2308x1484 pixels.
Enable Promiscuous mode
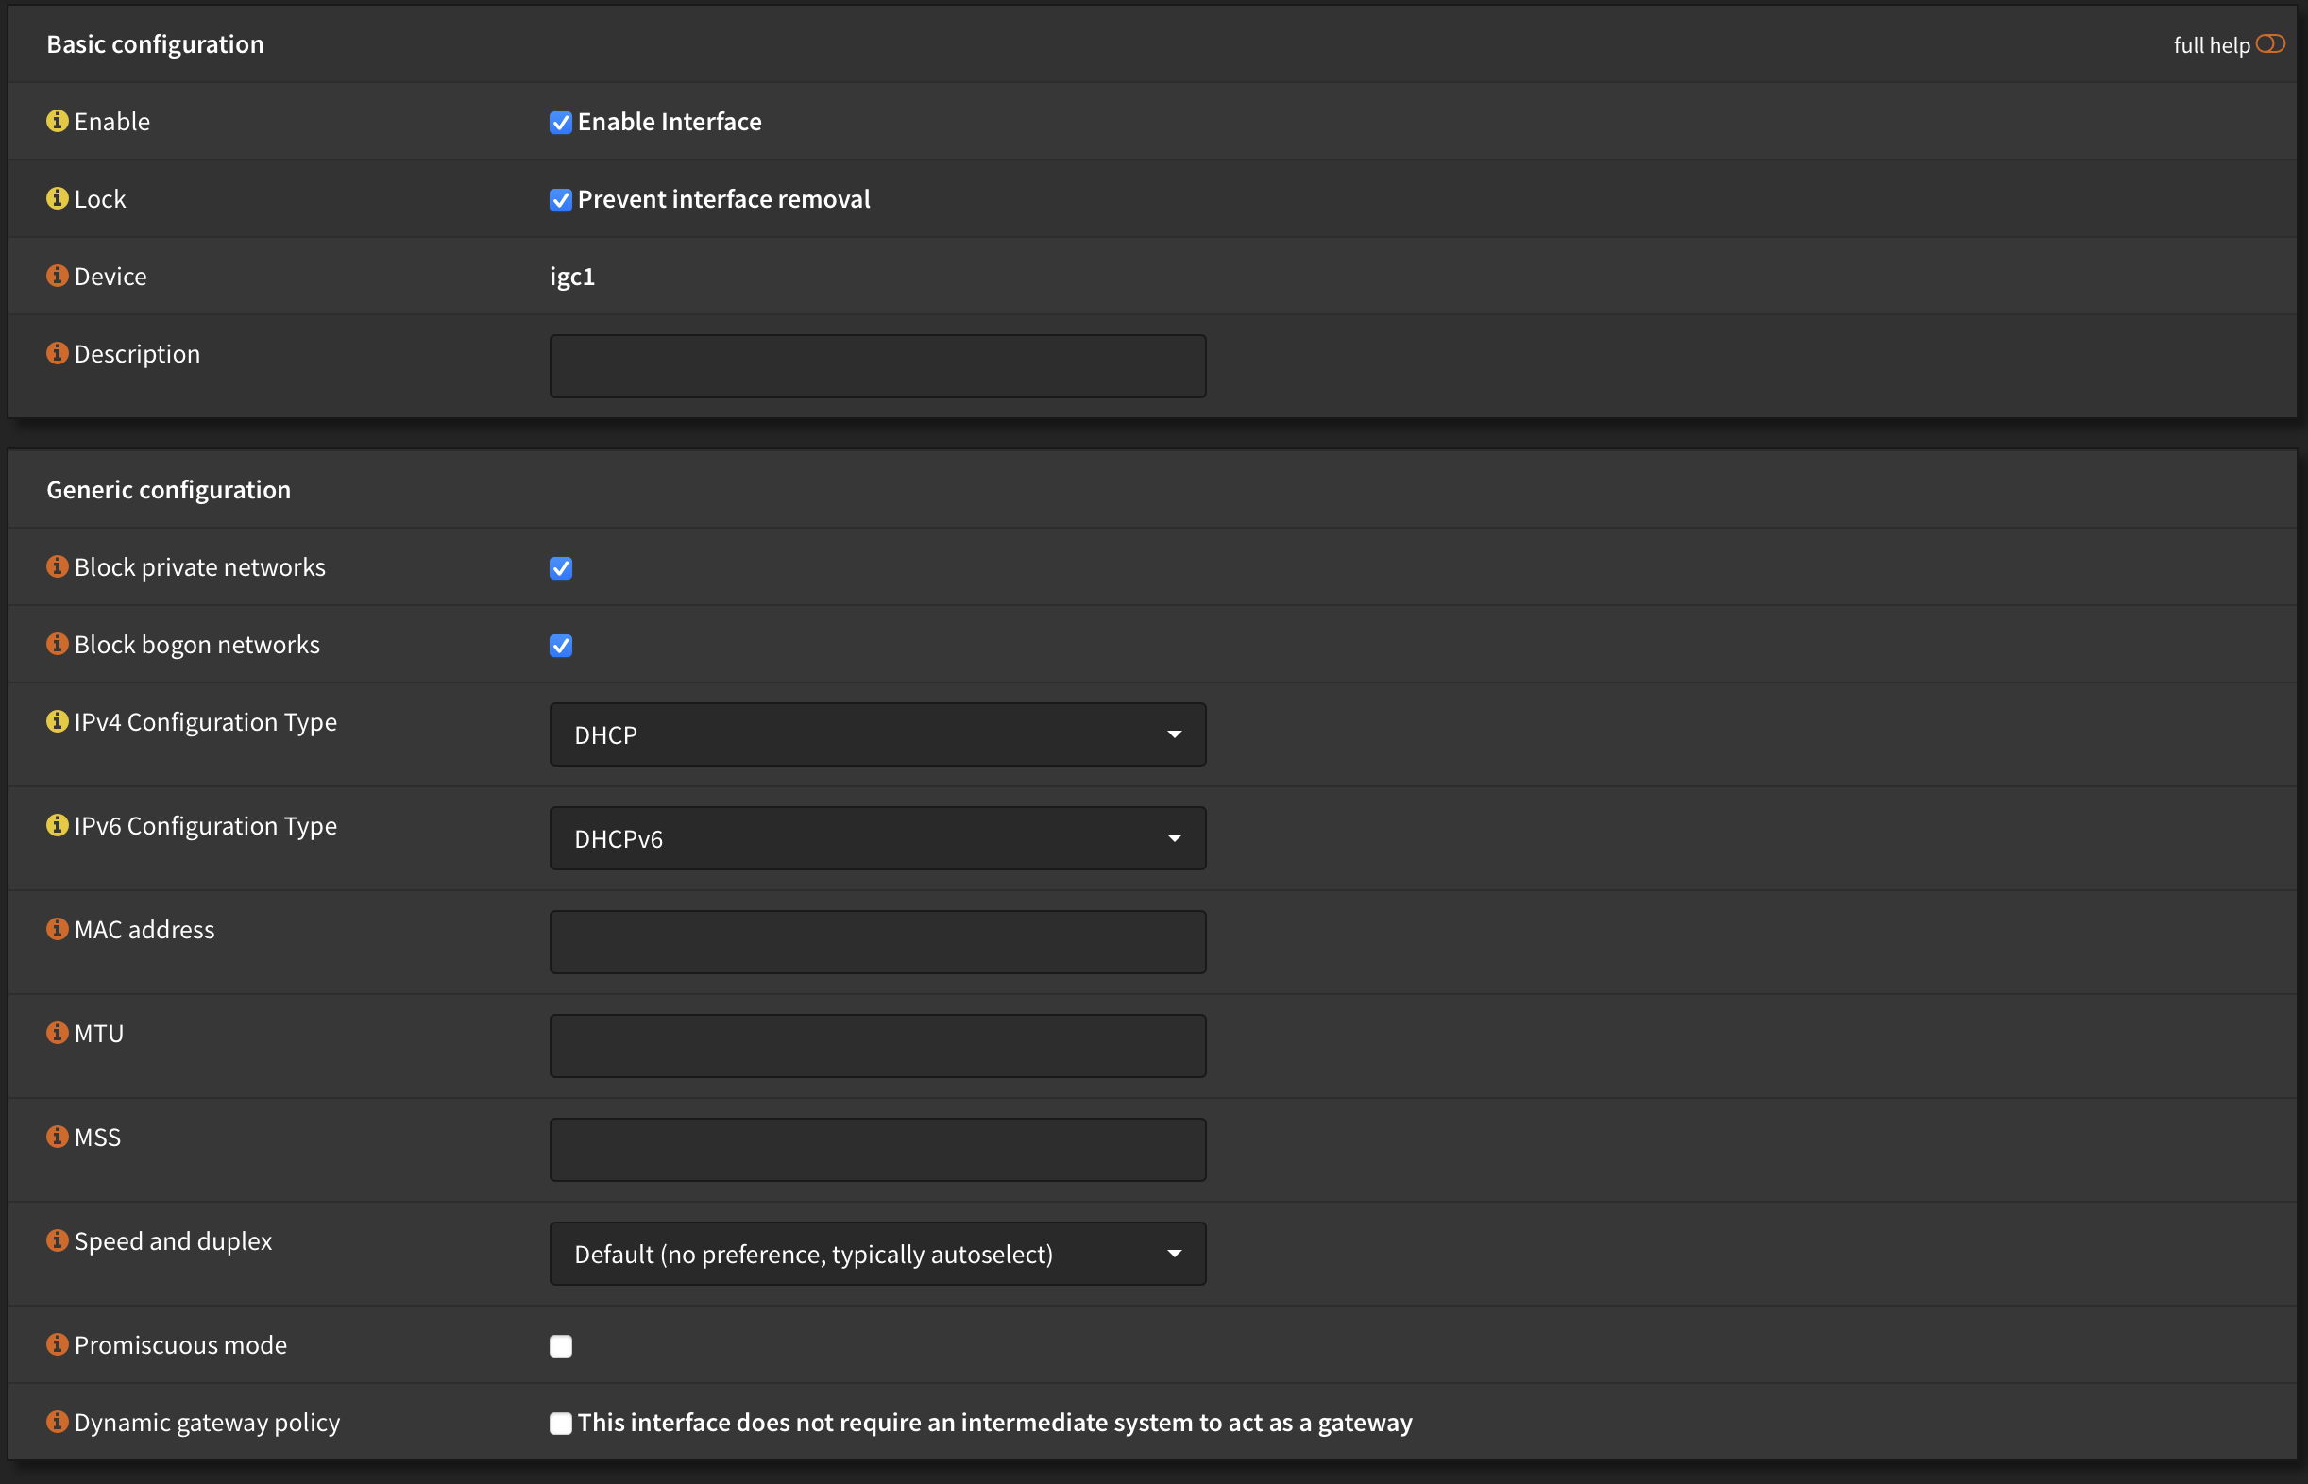pos(561,1345)
